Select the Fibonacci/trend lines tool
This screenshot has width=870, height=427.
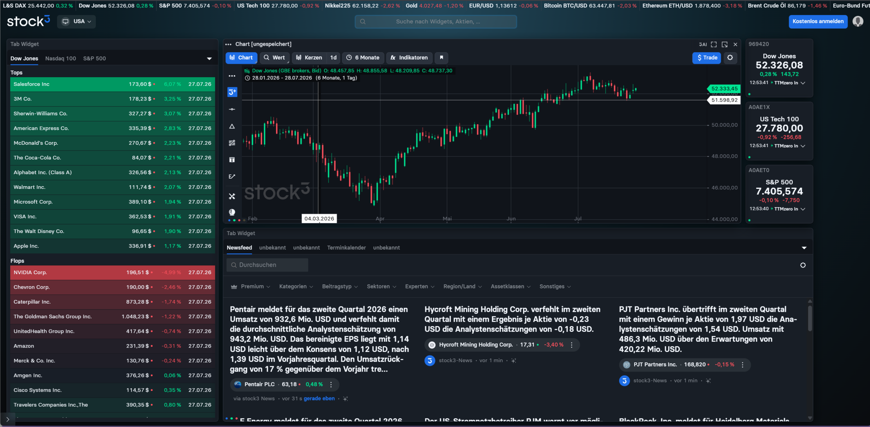point(232,143)
